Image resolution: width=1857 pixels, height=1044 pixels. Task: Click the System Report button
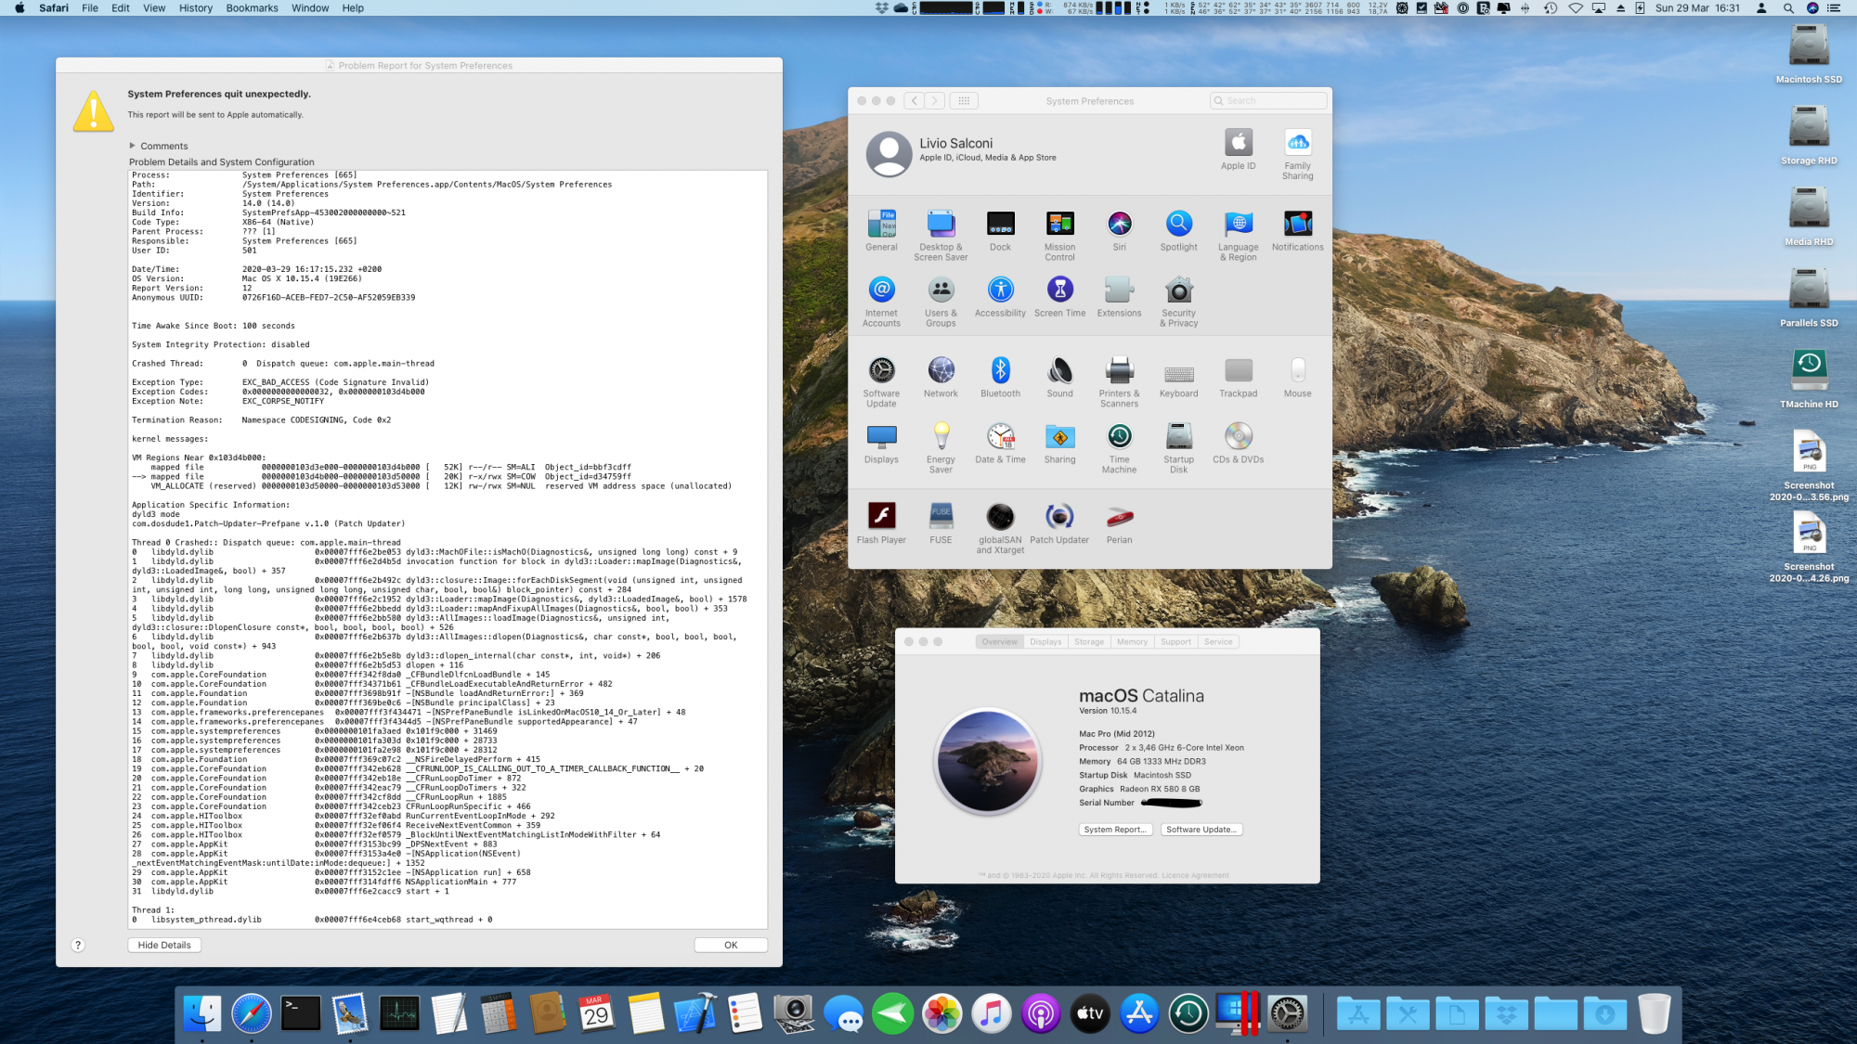click(x=1115, y=830)
